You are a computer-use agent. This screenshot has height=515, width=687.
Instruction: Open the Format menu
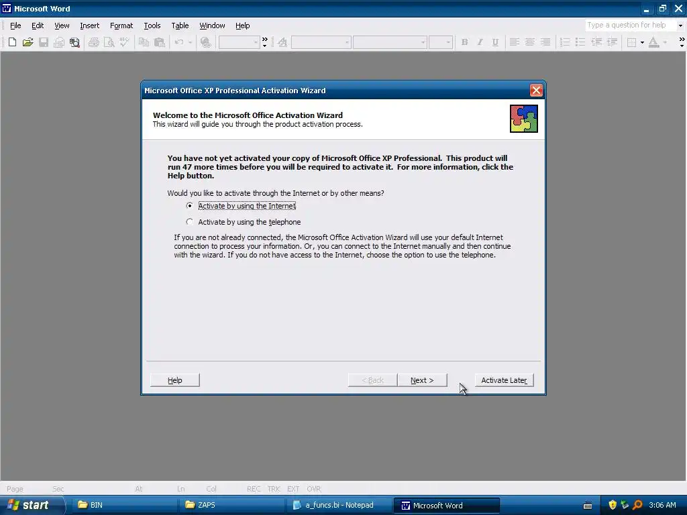[121, 25]
